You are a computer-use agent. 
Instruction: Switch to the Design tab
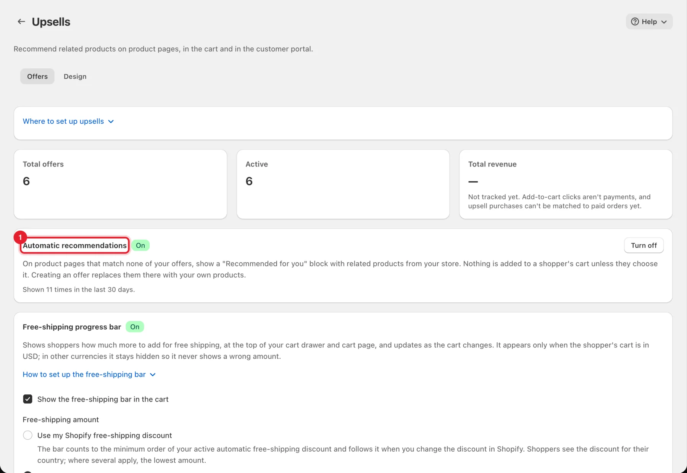pos(75,76)
